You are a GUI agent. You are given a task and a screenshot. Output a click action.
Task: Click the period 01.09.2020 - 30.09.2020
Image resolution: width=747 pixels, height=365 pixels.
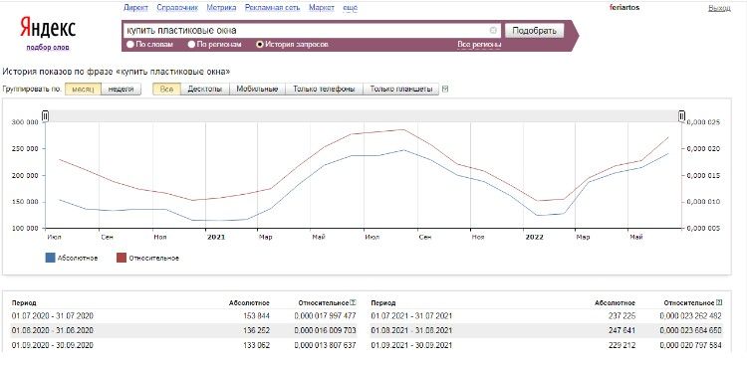53,345
